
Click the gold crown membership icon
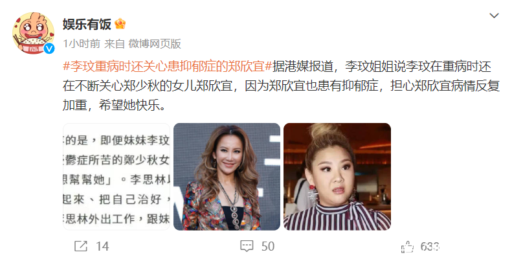coord(120,24)
